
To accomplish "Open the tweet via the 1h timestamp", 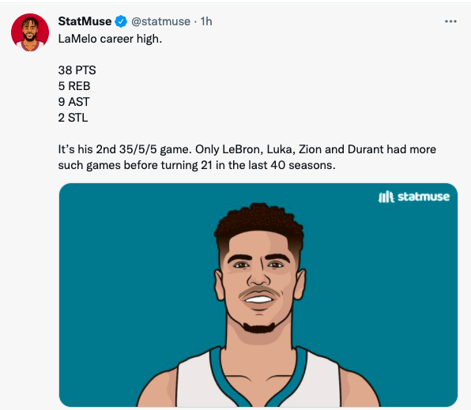I will click(x=206, y=21).
